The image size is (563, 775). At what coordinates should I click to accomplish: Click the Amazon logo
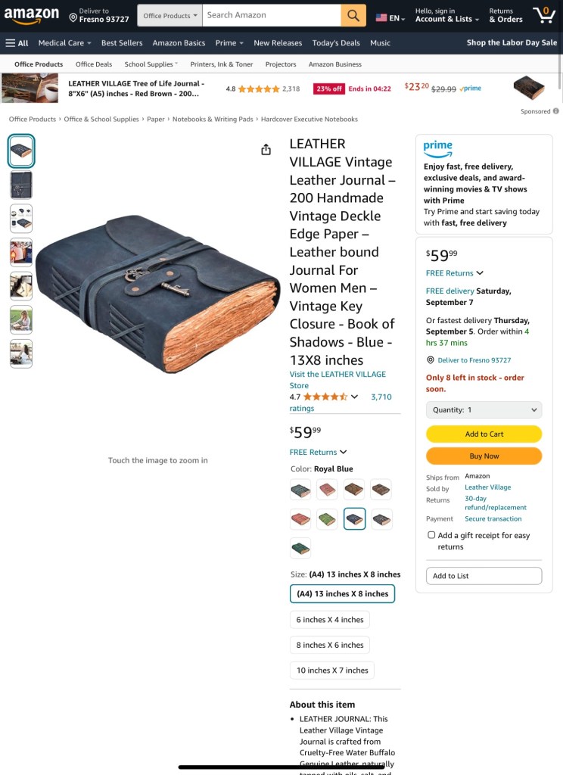pyautogui.click(x=32, y=15)
